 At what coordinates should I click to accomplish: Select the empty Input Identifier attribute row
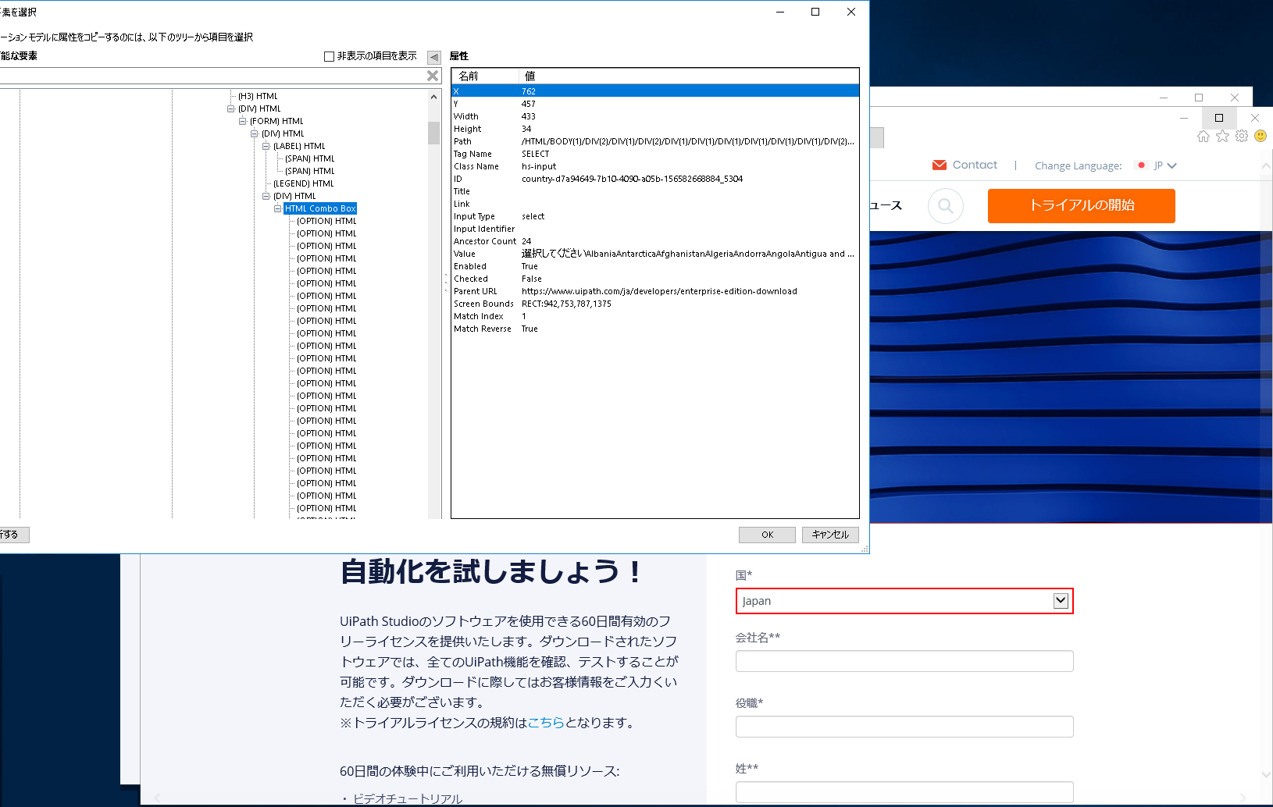click(655, 229)
